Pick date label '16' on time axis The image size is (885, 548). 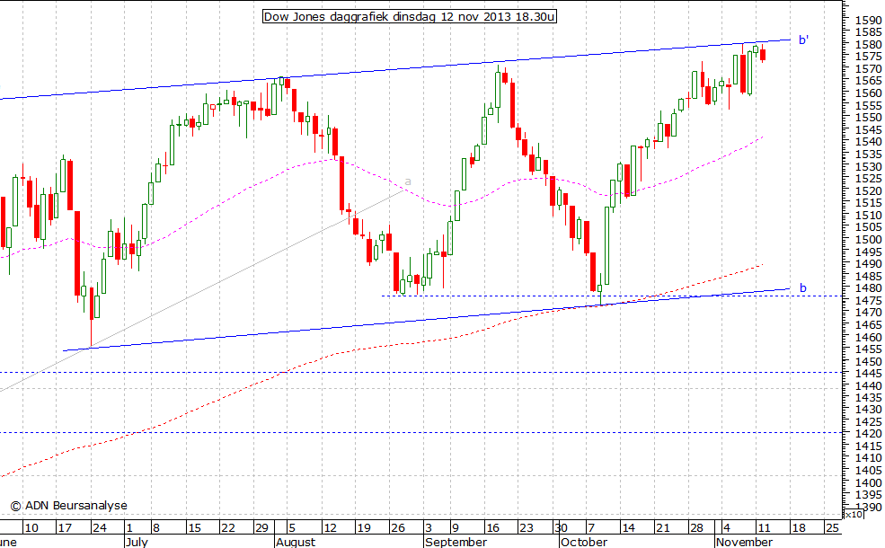(492, 527)
